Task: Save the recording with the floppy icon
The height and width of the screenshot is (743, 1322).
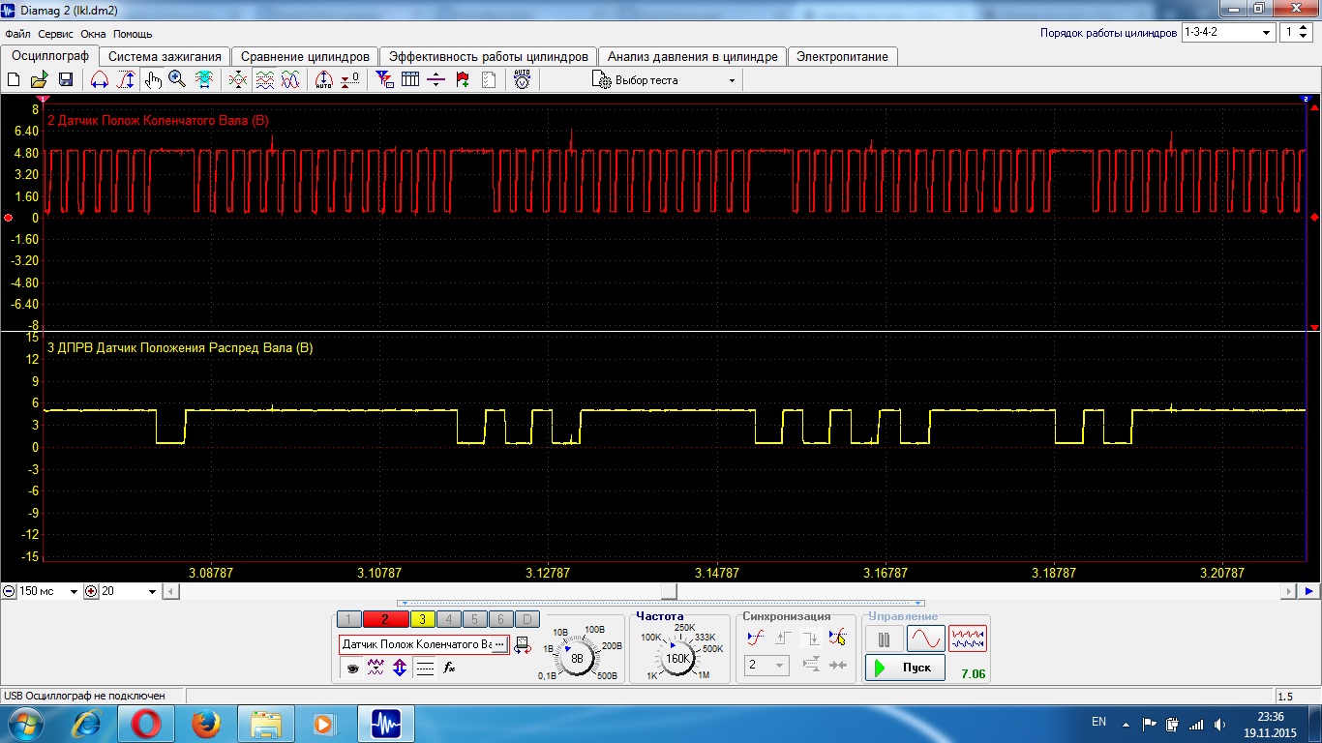Action: pos(66,80)
